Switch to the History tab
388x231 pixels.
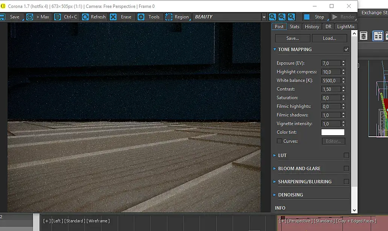click(x=312, y=26)
